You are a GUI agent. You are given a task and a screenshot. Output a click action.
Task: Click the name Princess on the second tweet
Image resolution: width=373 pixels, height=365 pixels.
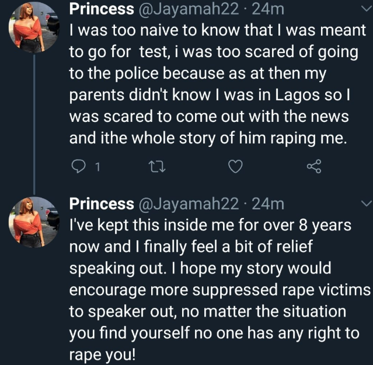(x=101, y=203)
